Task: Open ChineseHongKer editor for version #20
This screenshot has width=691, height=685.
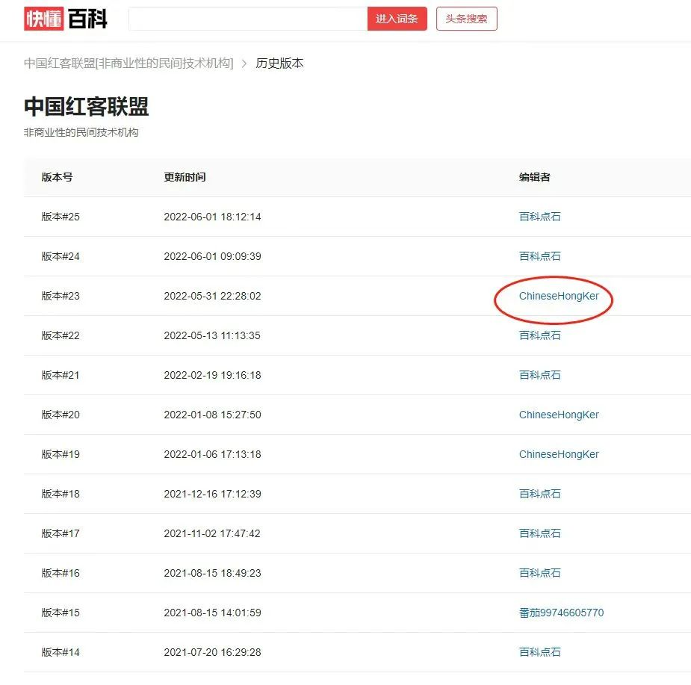Action: point(559,415)
